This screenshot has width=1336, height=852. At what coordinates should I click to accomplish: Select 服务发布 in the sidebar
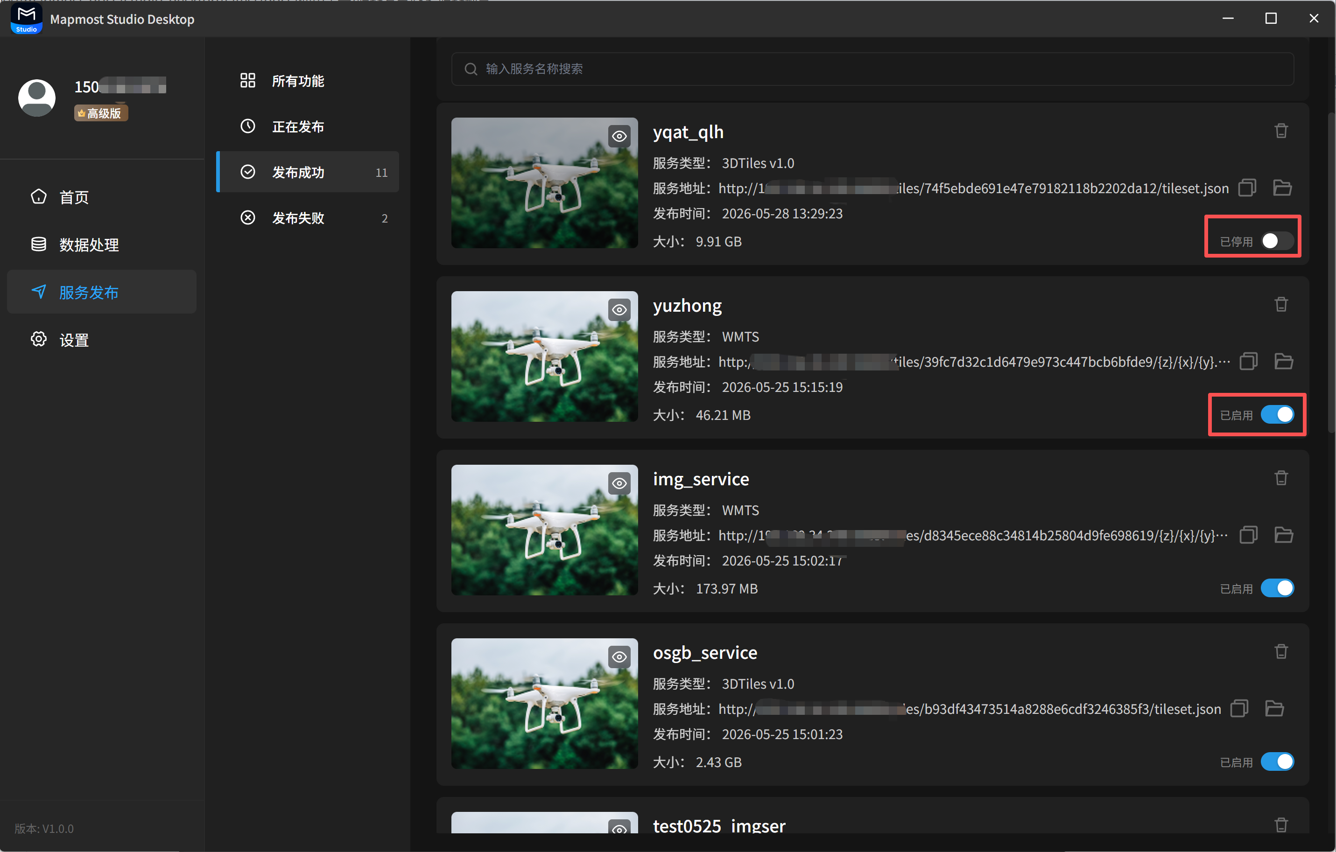click(102, 292)
